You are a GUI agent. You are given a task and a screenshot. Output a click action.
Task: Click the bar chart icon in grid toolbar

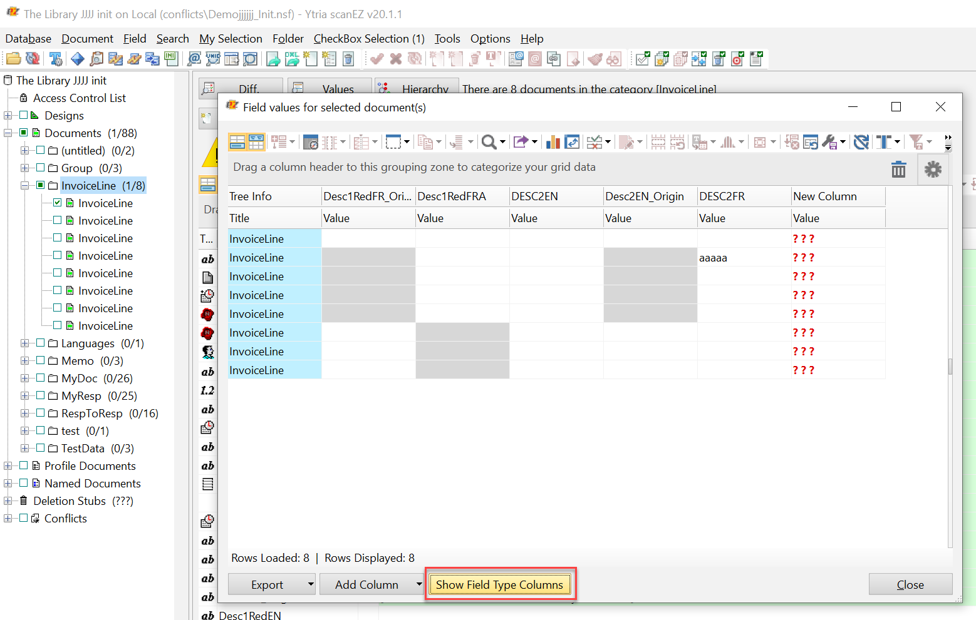click(x=553, y=143)
